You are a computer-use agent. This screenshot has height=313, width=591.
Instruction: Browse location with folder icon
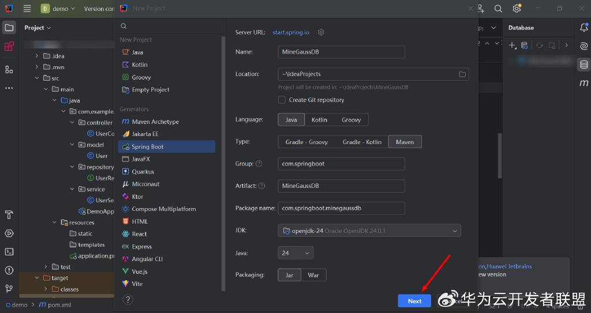[x=462, y=74]
